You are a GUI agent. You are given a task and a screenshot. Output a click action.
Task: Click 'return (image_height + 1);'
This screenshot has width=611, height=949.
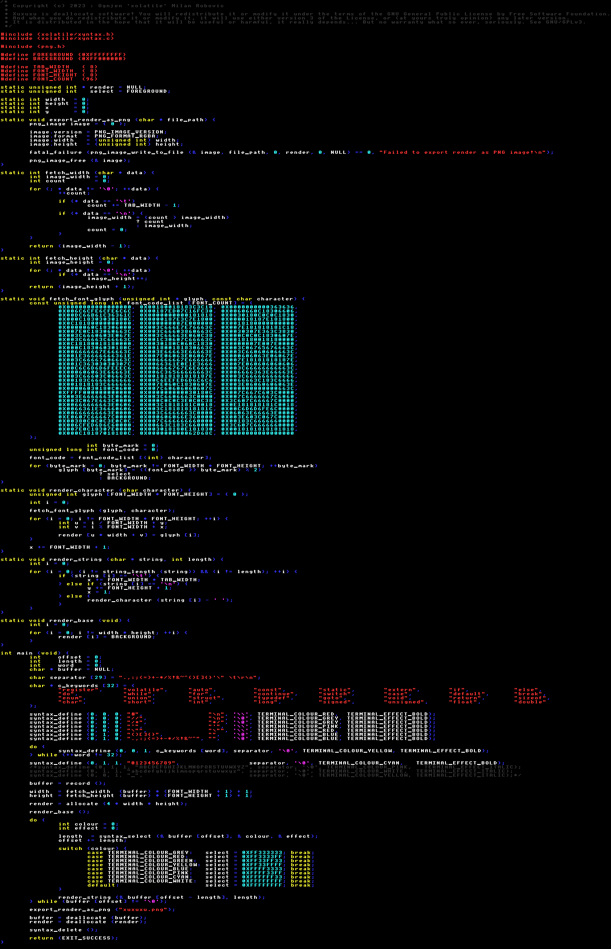tap(82, 287)
